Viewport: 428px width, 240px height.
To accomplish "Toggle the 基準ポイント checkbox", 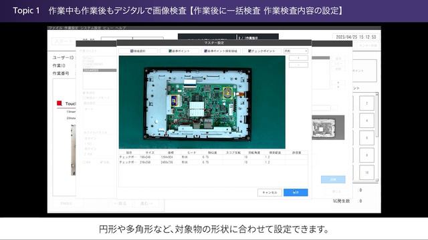I will [x=171, y=51].
